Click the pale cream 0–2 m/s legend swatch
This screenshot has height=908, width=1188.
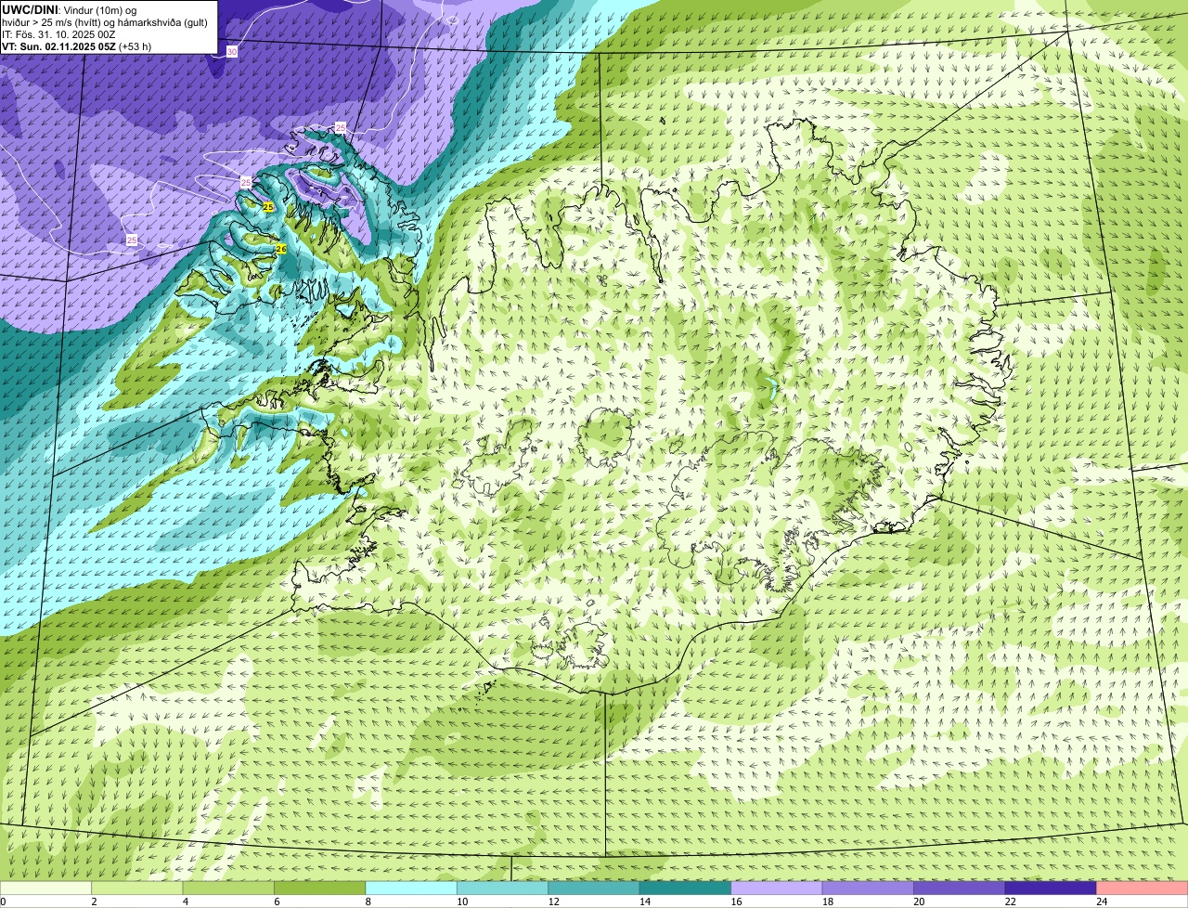coord(46,888)
